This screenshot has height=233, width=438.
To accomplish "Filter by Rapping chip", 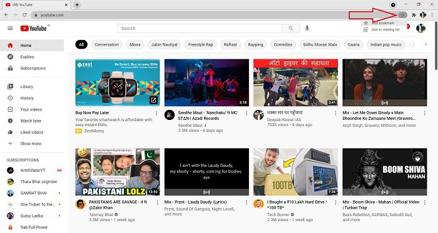I will [255, 44].
